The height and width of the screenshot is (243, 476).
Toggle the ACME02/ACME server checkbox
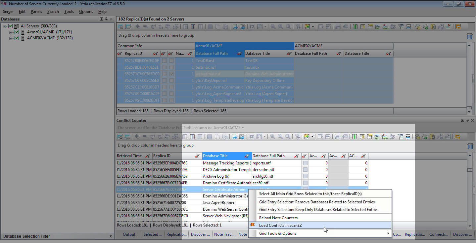[17, 38]
